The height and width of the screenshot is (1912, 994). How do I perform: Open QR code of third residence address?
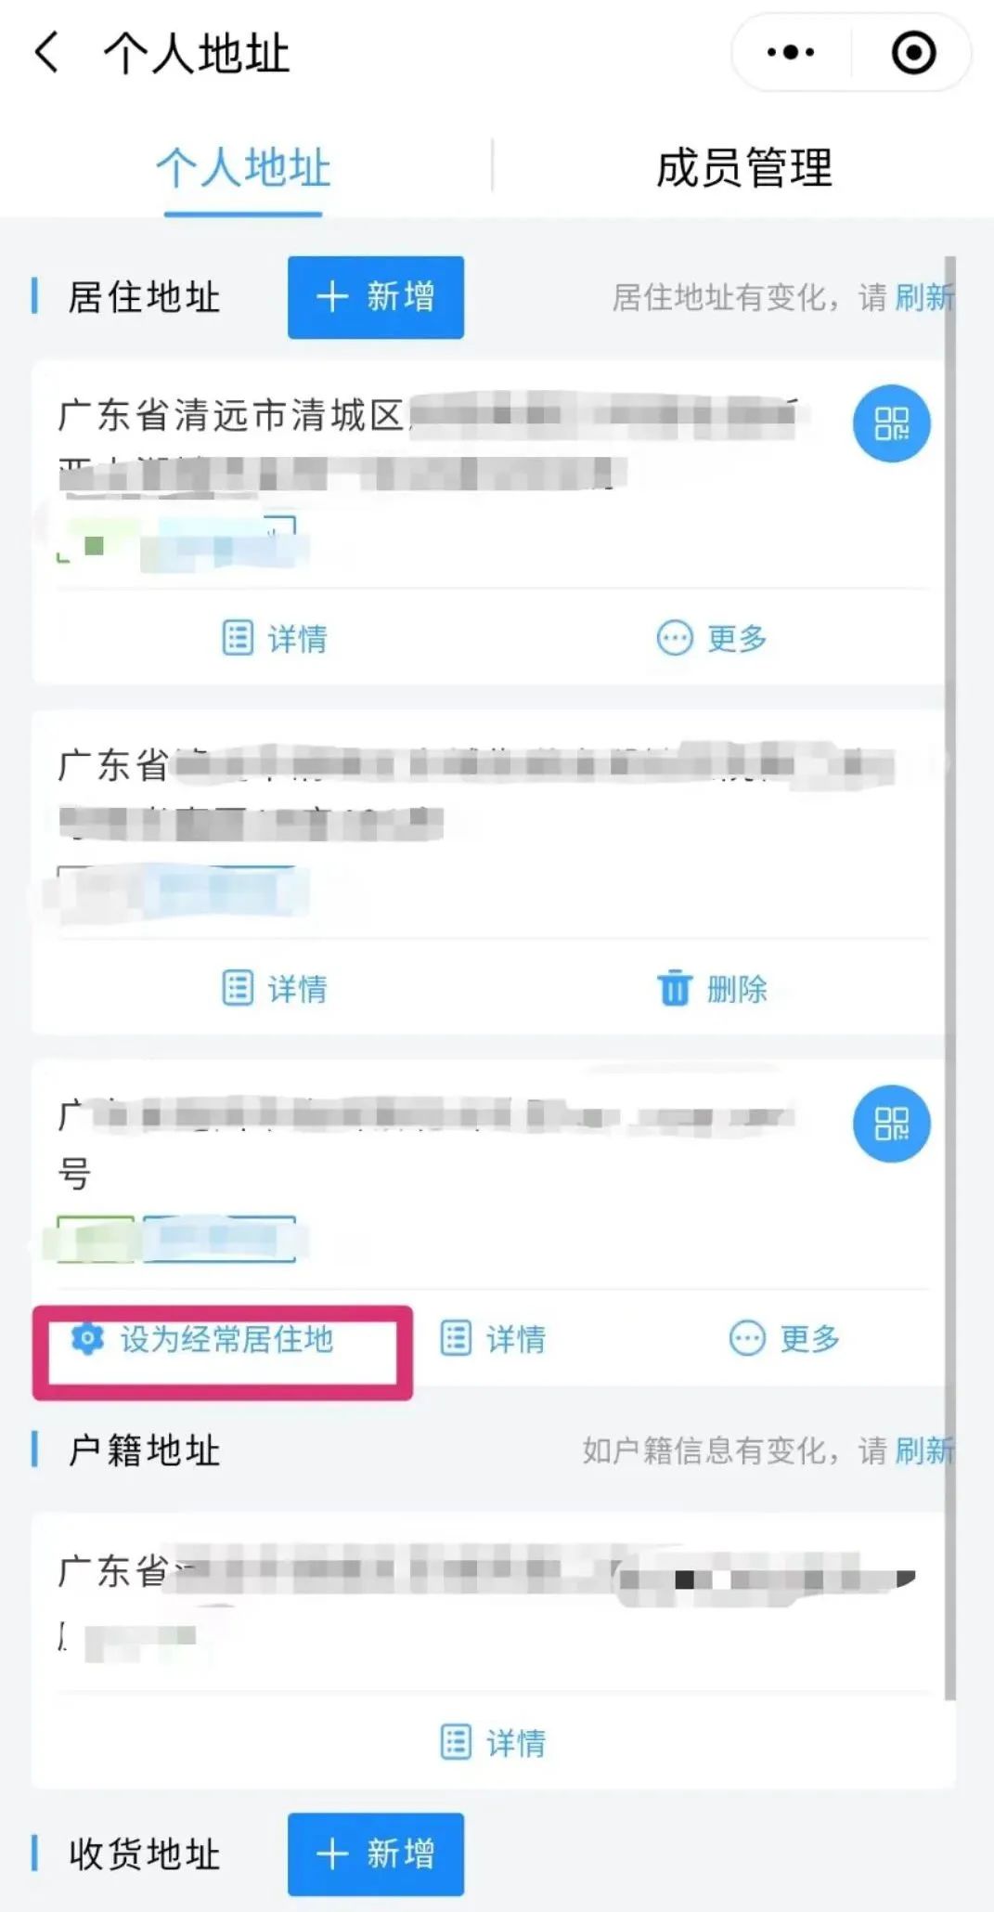pos(891,1124)
